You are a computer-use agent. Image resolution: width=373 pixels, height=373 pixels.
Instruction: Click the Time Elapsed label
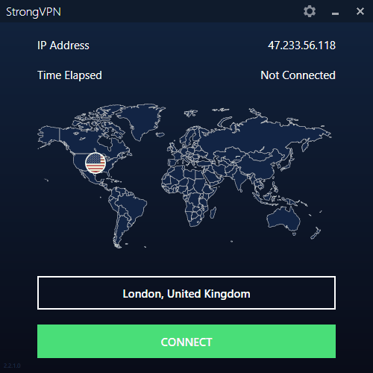click(69, 75)
